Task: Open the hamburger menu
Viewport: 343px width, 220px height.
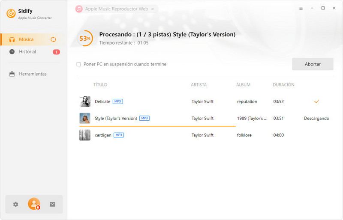Action: coord(301,8)
